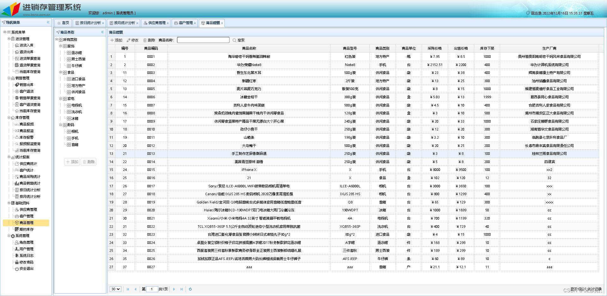
Task: Click 添加 in the product toolbar
Action: 116,40
